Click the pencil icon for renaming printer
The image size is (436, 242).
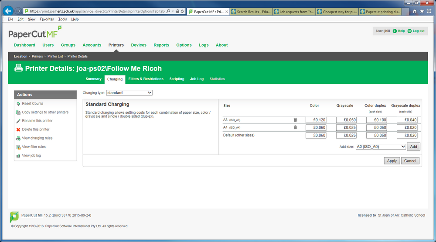point(18,121)
